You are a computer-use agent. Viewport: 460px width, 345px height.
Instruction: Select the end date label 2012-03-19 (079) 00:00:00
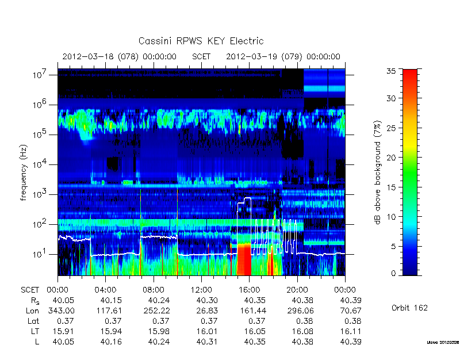pyautogui.click(x=283, y=56)
